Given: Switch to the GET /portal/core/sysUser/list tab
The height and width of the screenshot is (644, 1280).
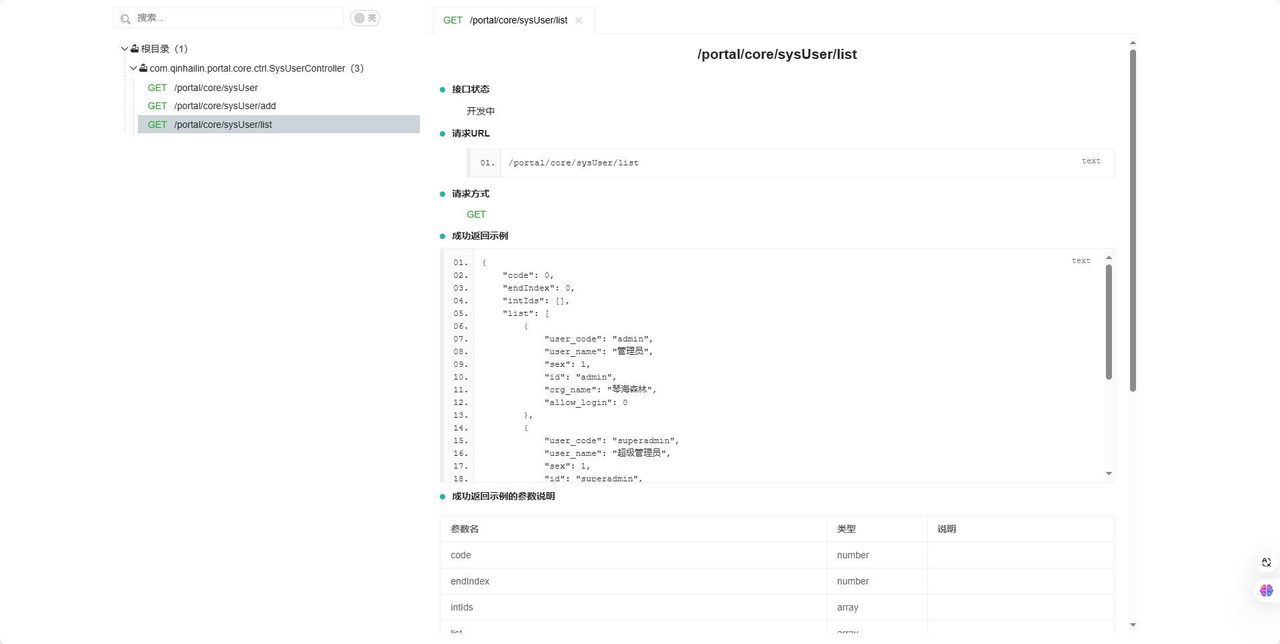Looking at the screenshot, I should click(x=505, y=21).
